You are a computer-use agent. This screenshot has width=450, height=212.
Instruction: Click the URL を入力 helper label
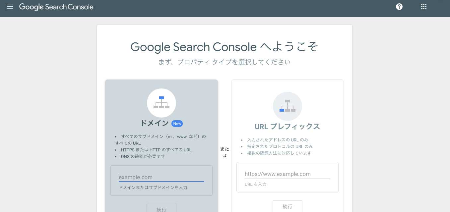[x=255, y=184]
